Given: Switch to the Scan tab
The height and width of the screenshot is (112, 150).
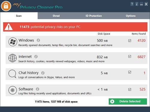Looking at the screenshot, I should (19, 16).
